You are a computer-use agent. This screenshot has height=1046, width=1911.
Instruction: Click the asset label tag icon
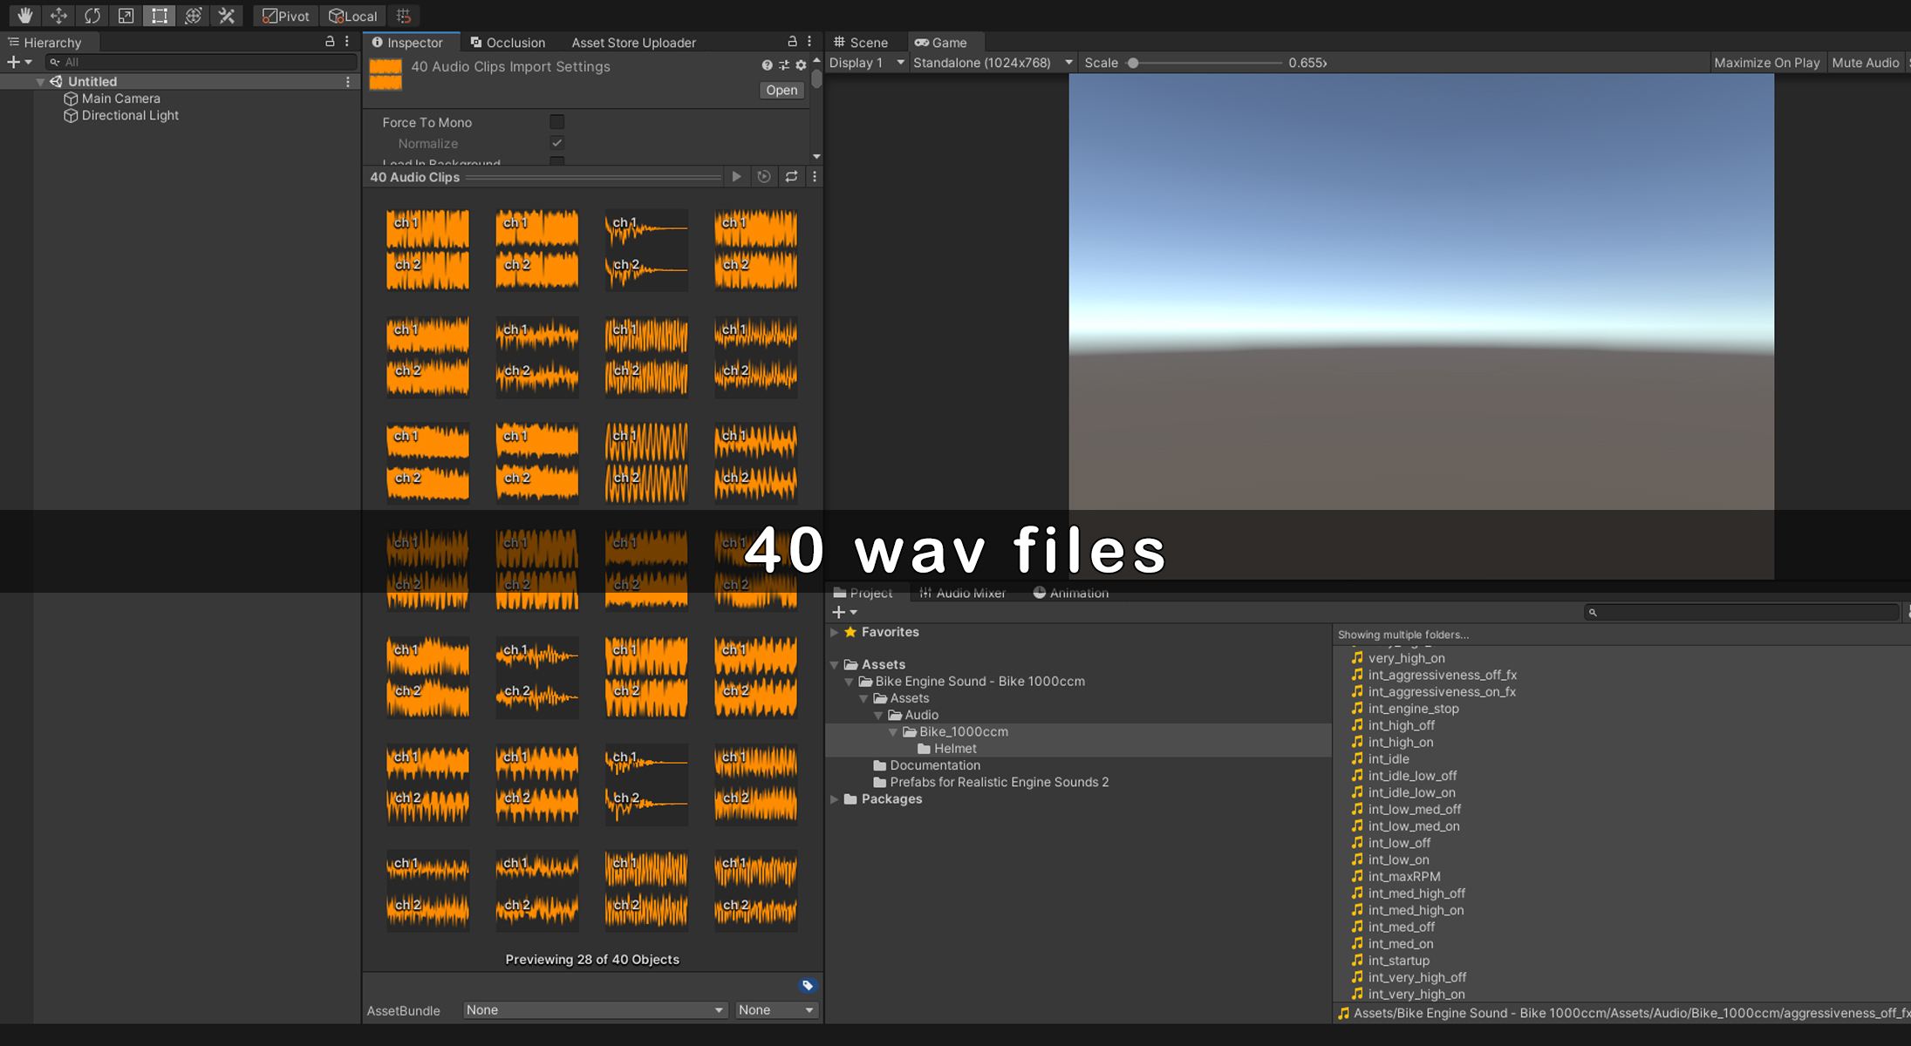[808, 986]
